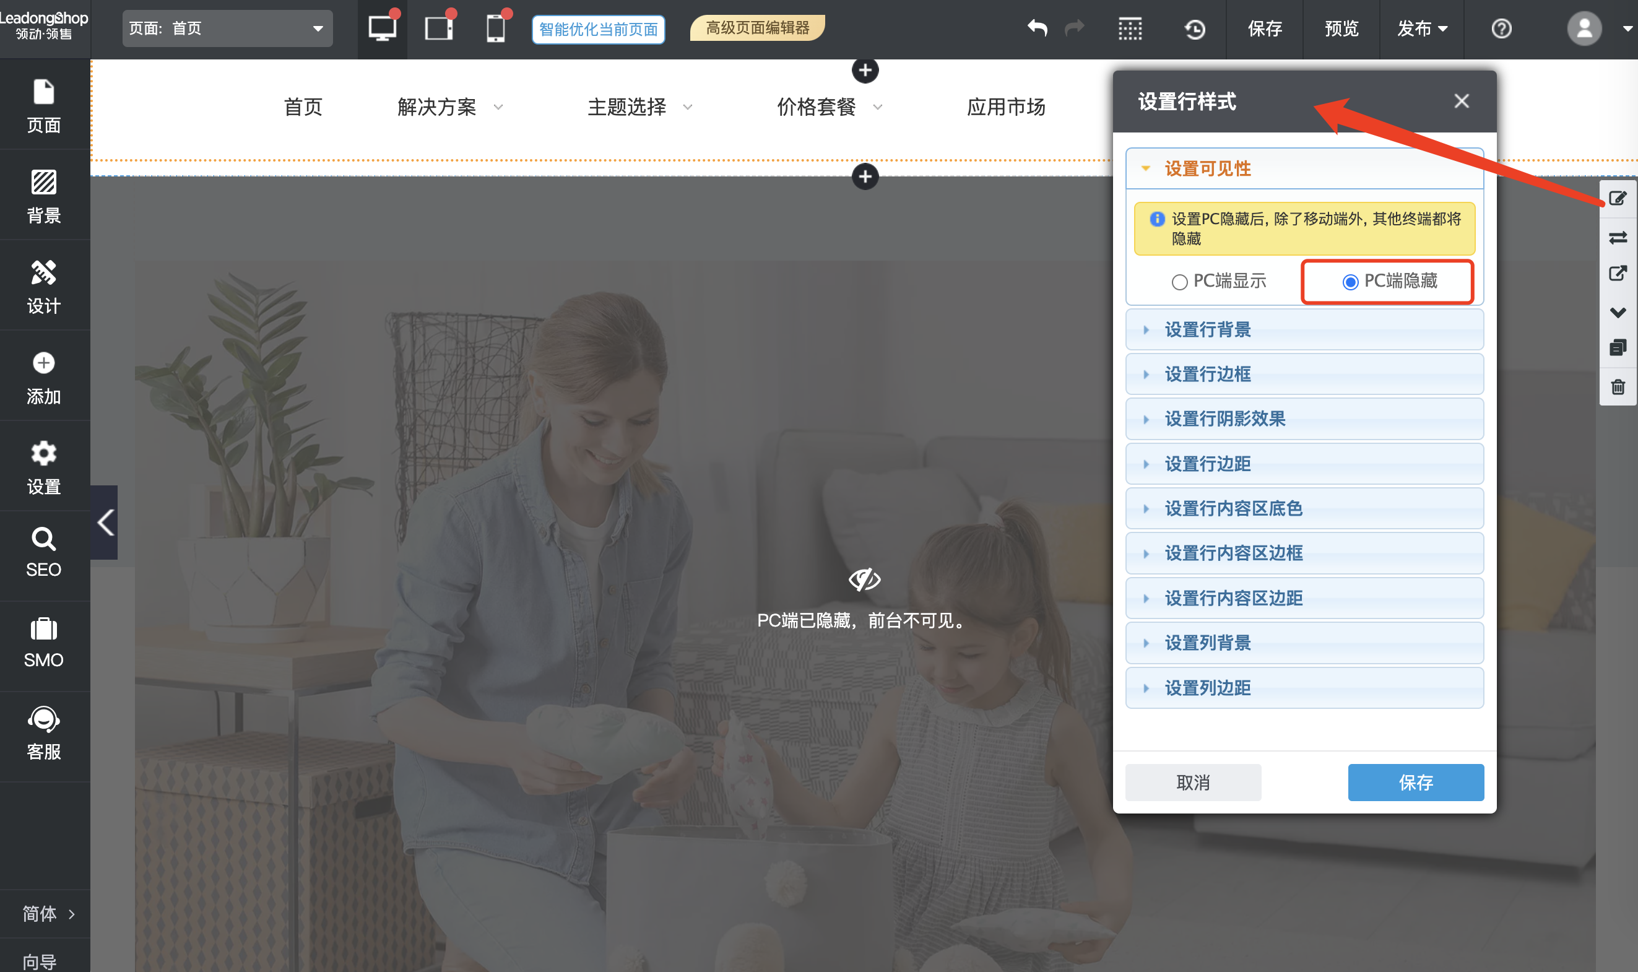Screen dimensions: 1638x972
Task: Click the 智能优化当前页面 button
Action: 598,29
